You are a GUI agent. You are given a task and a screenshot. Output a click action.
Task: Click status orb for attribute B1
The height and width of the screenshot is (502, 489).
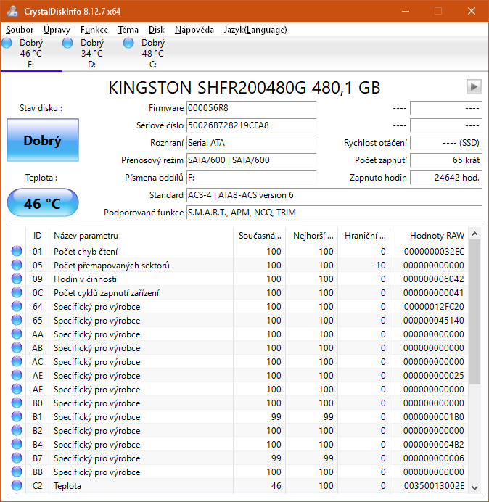point(17,417)
